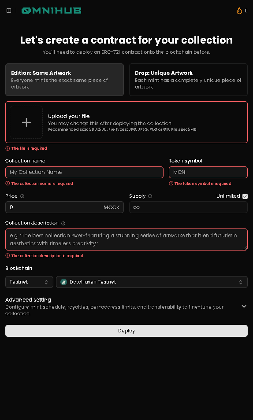Open the flame points counter
The height and width of the screenshot is (420, 253).
tap(242, 11)
